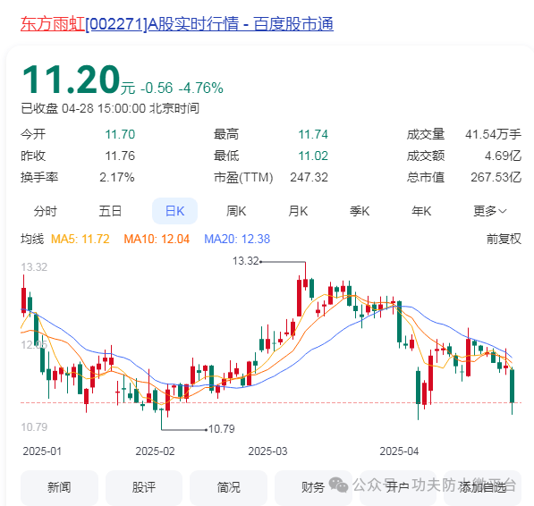Click the 10.79 y-axis label
Image resolution: width=534 pixels, height=506 pixels.
[x=34, y=427]
